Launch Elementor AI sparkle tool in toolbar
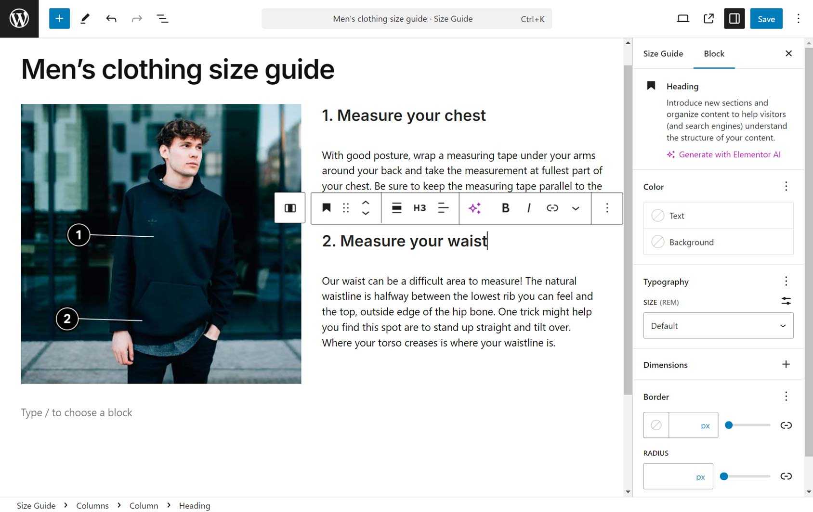This screenshot has width=813, height=512. (x=475, y=208)
